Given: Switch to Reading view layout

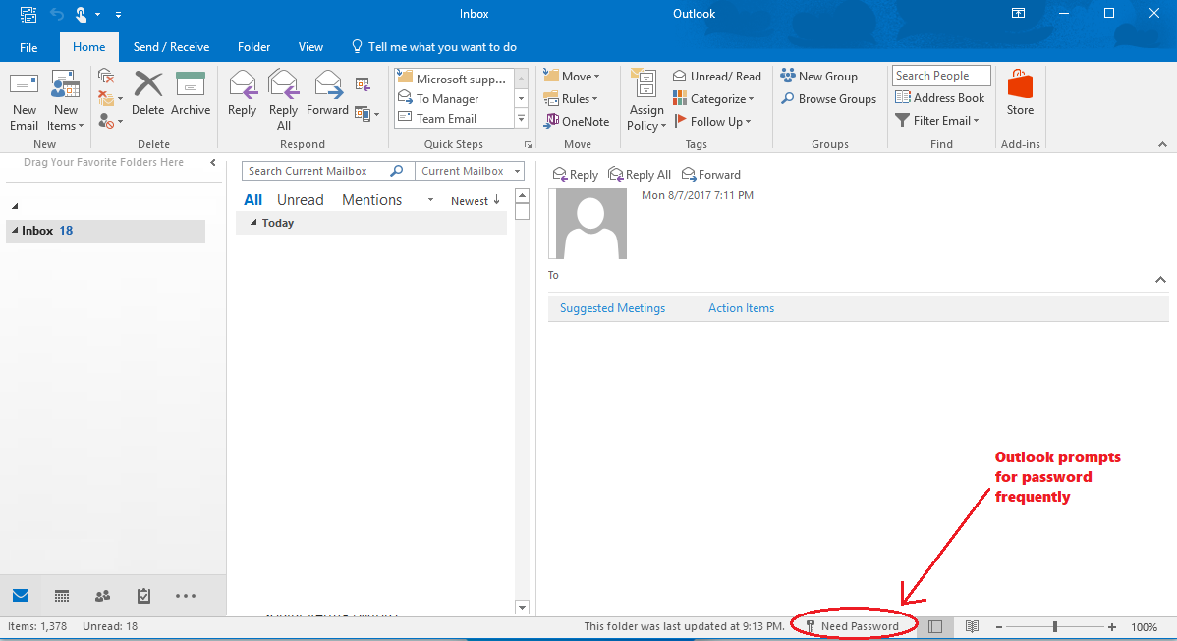Looking at the screenshot, I should 971,626.
